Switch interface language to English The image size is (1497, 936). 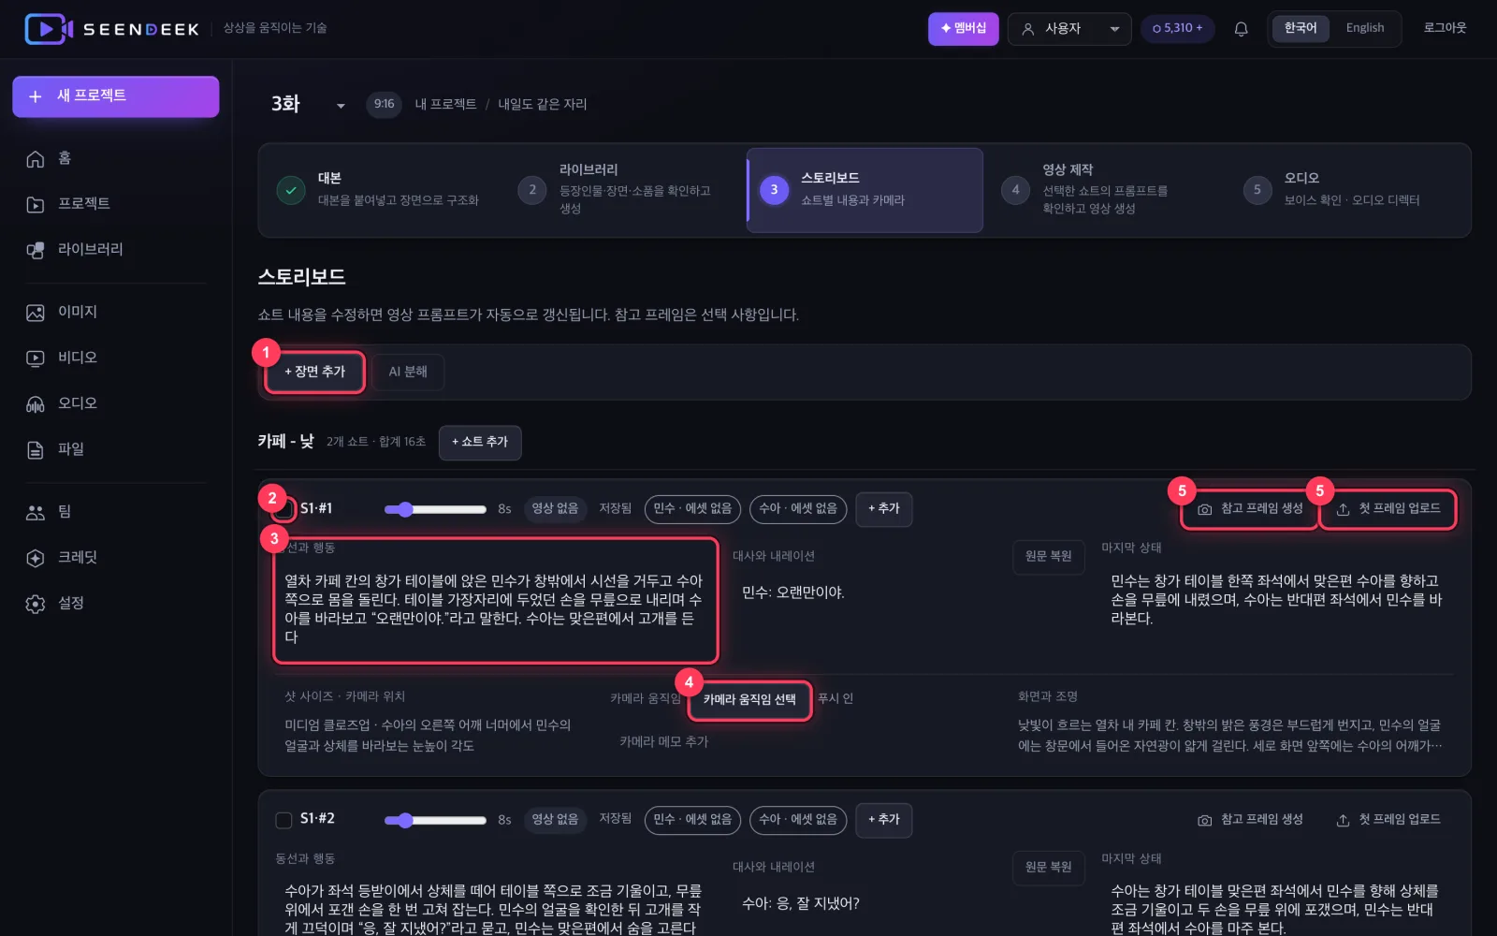click(1364, 28)
